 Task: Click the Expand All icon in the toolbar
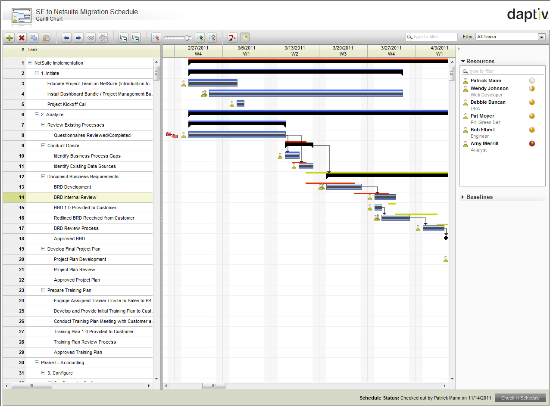[135, 38]
